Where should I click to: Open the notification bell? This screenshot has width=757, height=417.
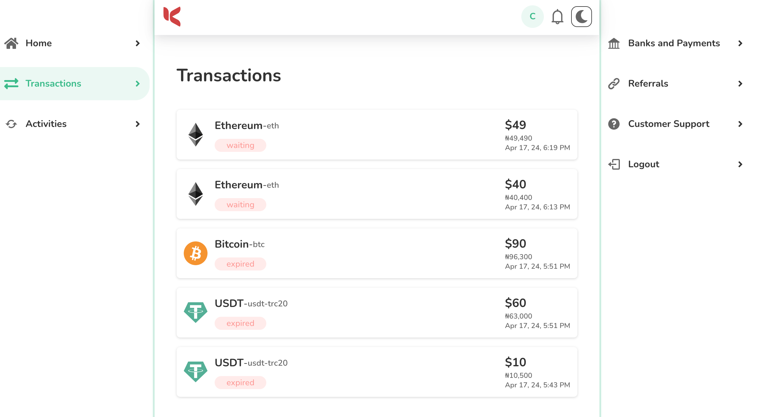coord(558,17)
